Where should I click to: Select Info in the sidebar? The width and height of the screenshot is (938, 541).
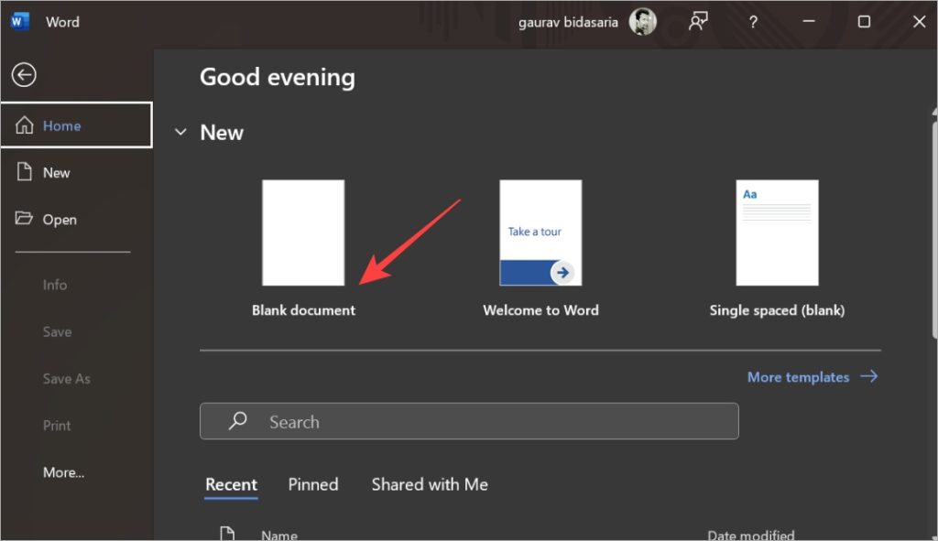click(x=54, y=285)
